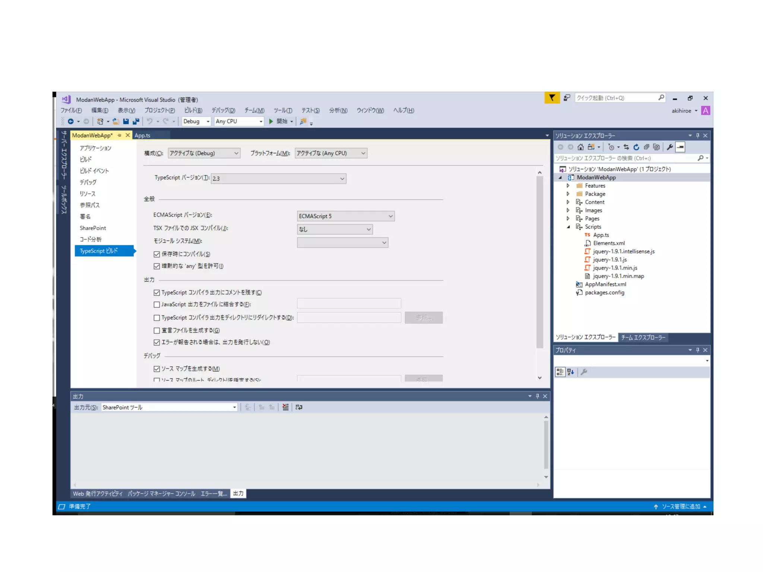Uncheck the compile-on-save checkbox (保存時にコンパイル)
Viewport: 763px width, 572px height.
coord(157,254)
